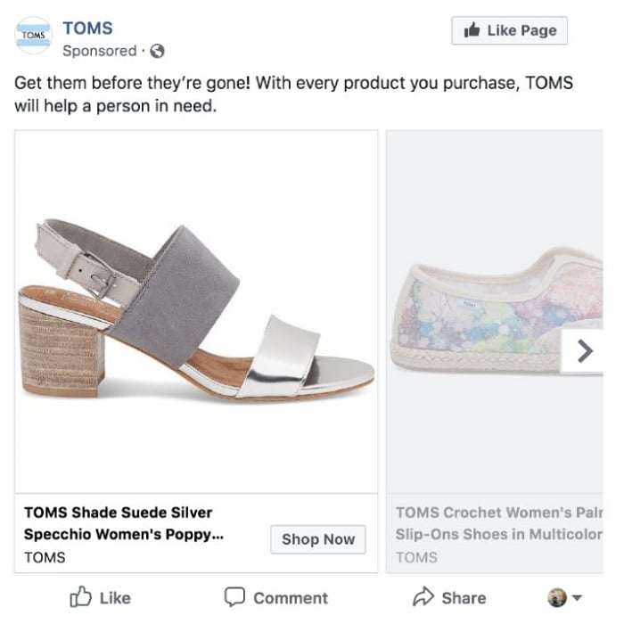Click the thumbs-up Like icon below post
The height and width of the screenshot is (632, 624).
point(80,597)
